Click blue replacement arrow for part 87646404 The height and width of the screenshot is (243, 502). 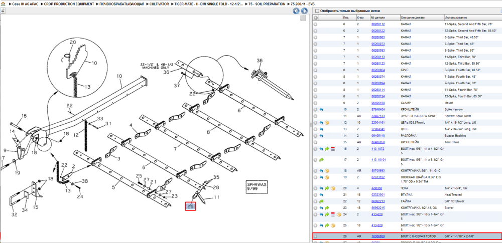point(321,110)
